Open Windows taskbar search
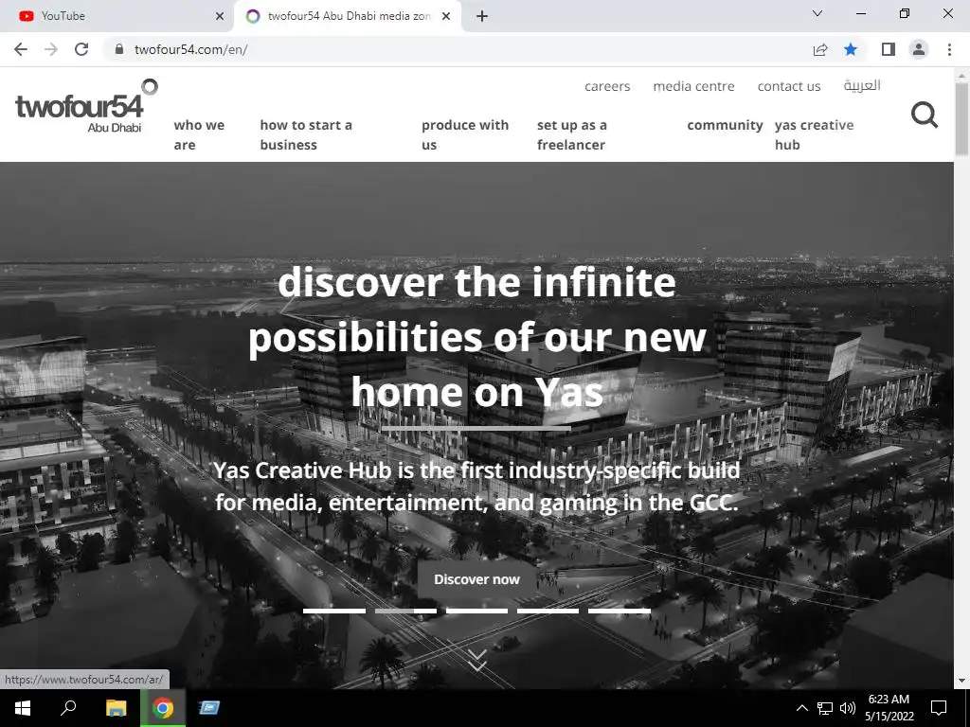The image size is (970, 727). click(x=68, y=708)
